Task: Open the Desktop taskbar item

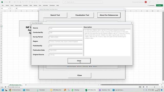Action: (26, 90)
